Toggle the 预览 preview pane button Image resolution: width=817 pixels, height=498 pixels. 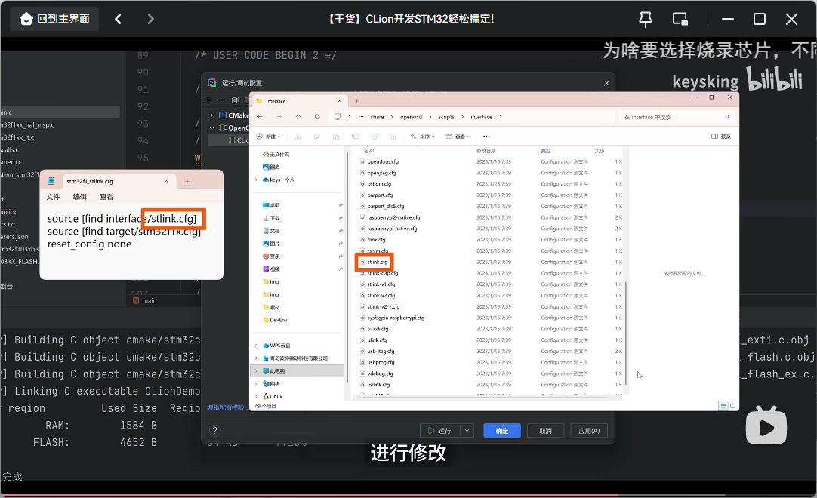click(721, 137)
